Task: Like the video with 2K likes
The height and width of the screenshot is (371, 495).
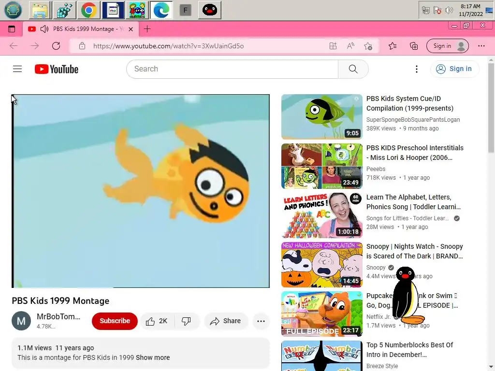Action: pyautogui.click(x=157, y=321)
